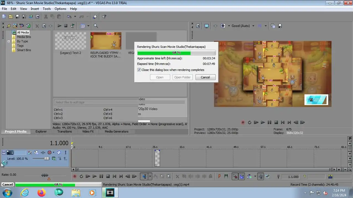Toggle Bypass Motion Blur on track 1
This screenshot has width=353, height=198.
point(30,152)
